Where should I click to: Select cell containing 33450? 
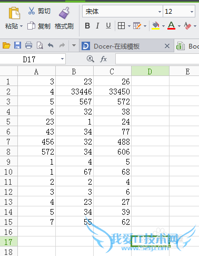[112, 91]
